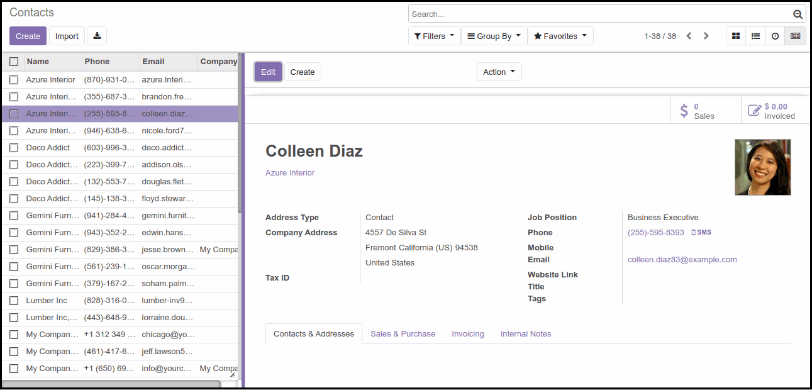The image size is (812, 390).
Task: Check the Deco Addict (603)-996 row checkbox
Action: pyautogui.click(x=14, y=148)
